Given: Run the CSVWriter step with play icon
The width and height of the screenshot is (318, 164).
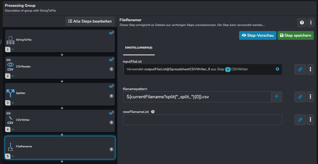Looking at the screenshot, I should (13, 129).
